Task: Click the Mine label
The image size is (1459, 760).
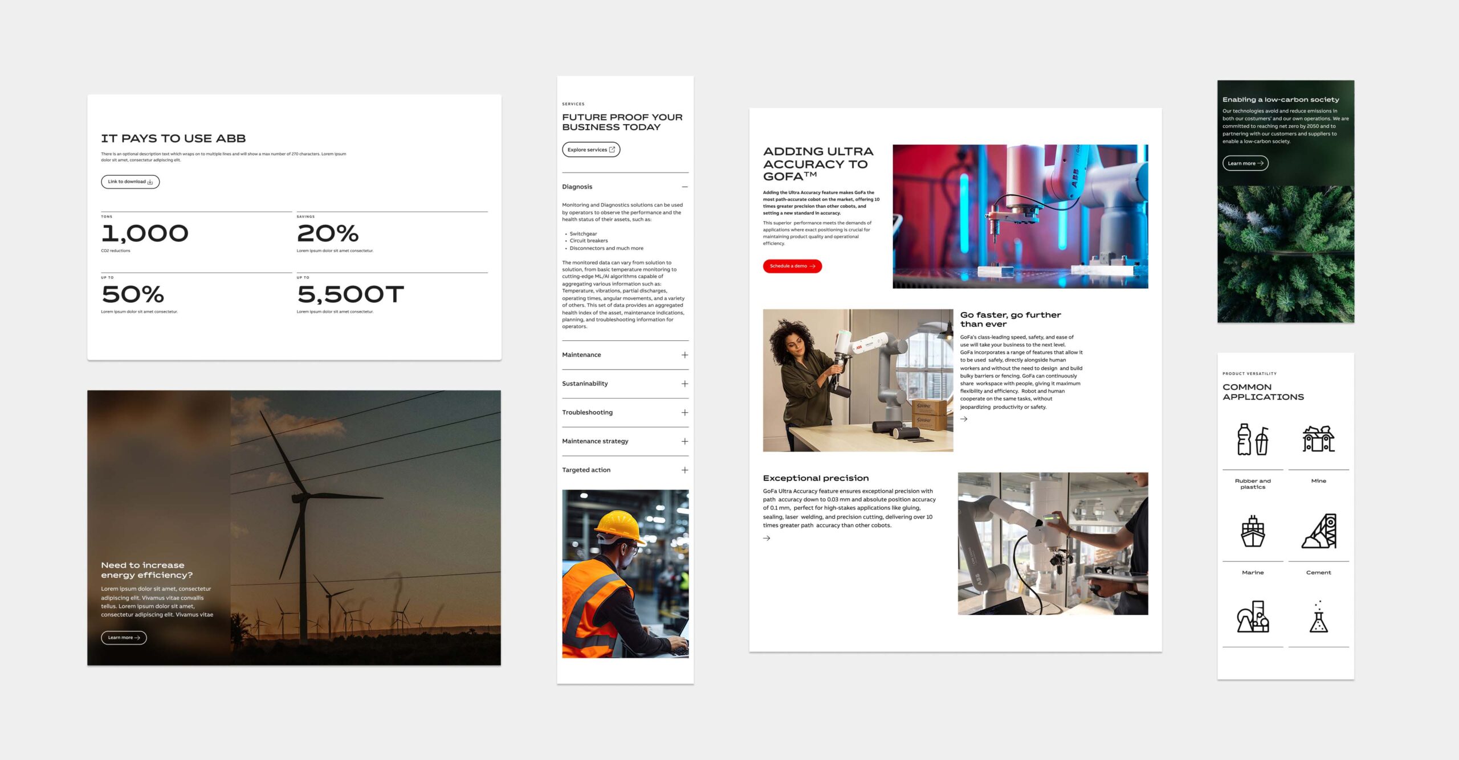Action: point(1319,481)
